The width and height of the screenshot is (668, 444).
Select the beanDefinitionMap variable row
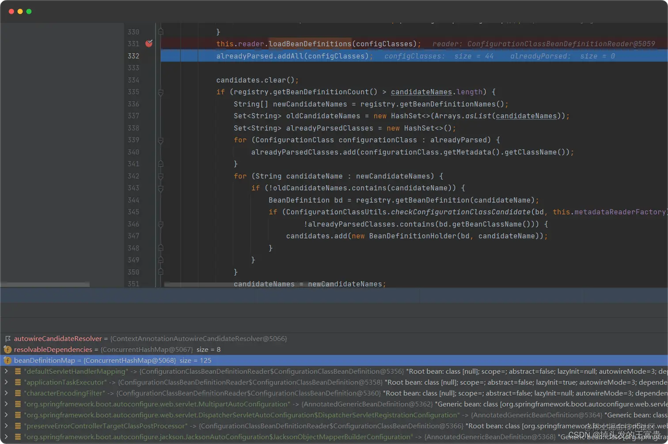tap(334, 361)
